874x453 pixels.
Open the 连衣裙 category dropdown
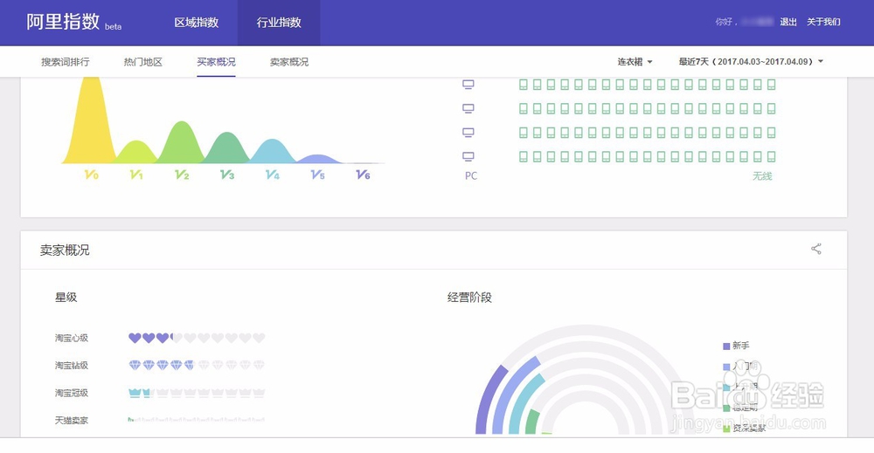click(x=635, y=62)
